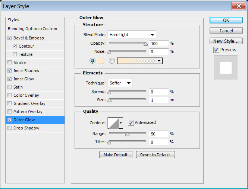Click the pale orange glow color swatch
The height and width of the screenshot is (189, 248).
[x=101, y=61]
